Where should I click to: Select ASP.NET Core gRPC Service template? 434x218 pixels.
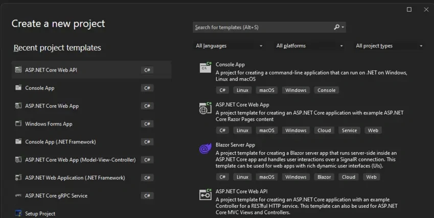coord(92,196)
